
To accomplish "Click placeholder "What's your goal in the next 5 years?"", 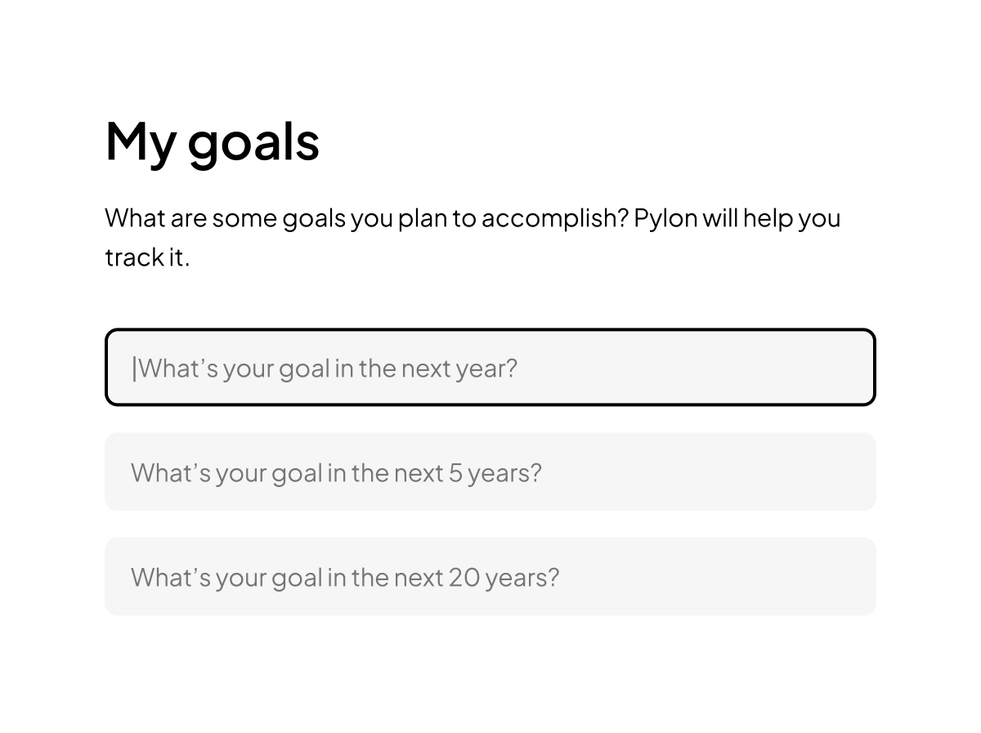I will click(x=336, y=473).
